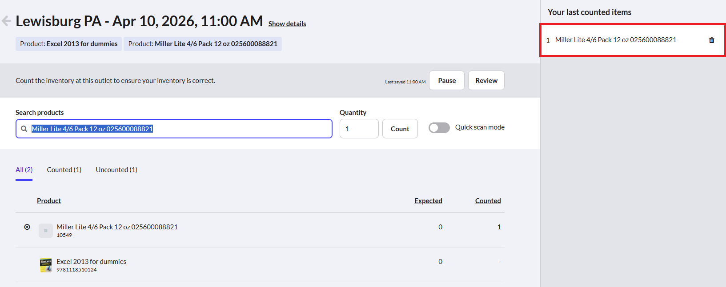
Task: Sort by the Product column header
Action: [49, 201]
